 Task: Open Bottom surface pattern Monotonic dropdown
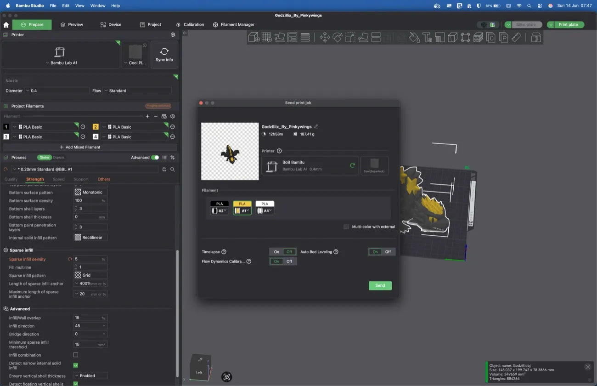tap(90, 192)
